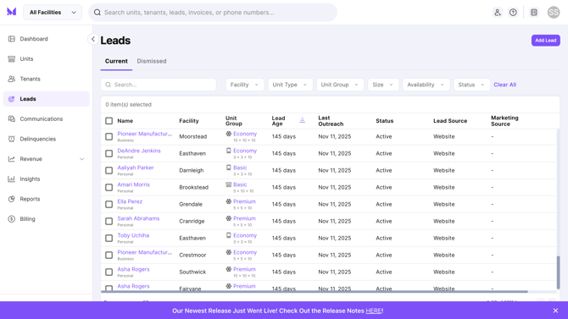Check the Pioneer Manufactur... Moorstead row checkbox
The height and width of the screenshot is (319, 568).
pos(109,137)
